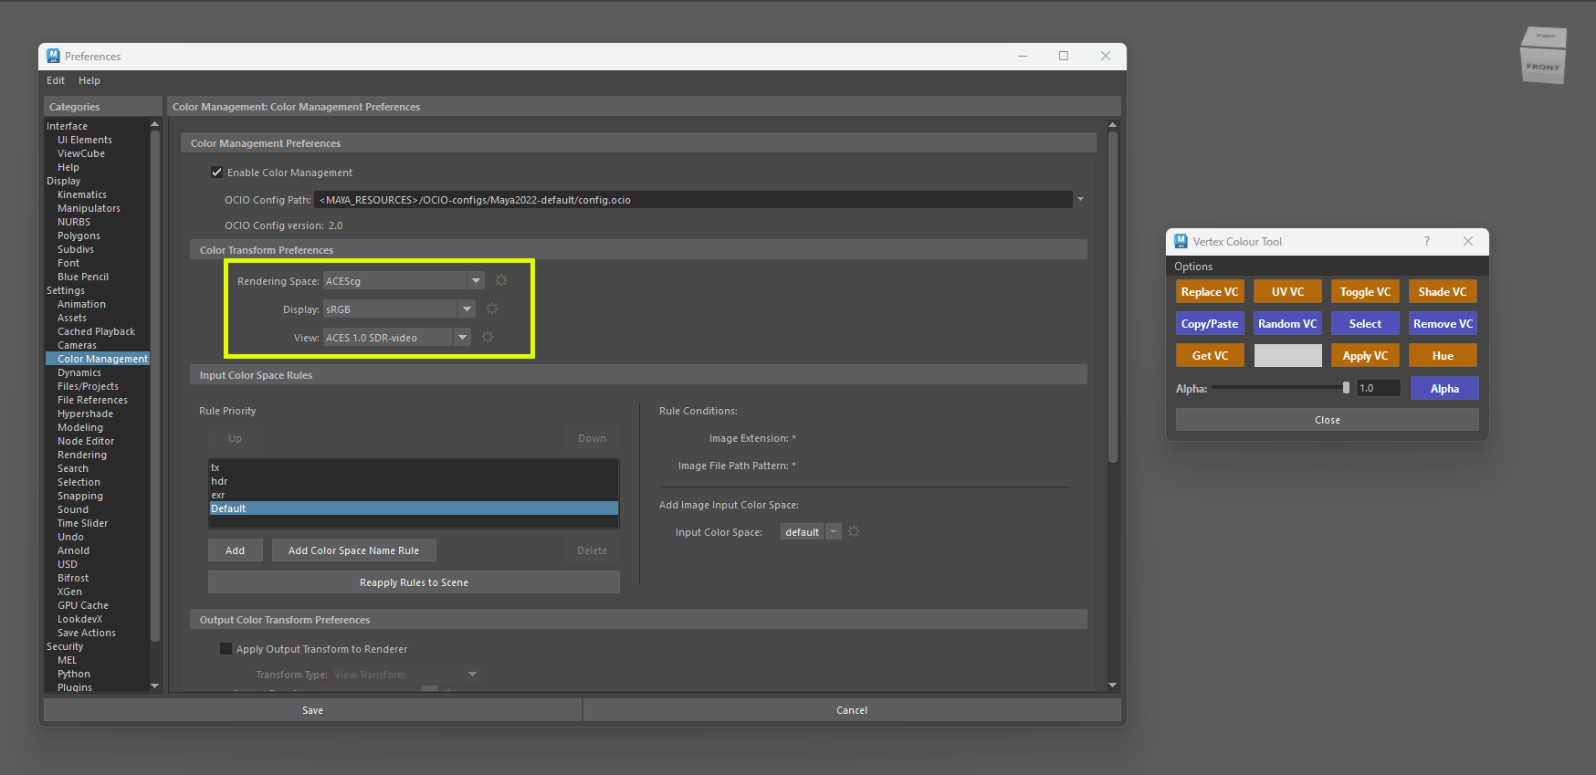Click the preferences panel vertical scrollbar
The width and height of the screenshot is (1596, 775).
click(x=1112, y=297)
